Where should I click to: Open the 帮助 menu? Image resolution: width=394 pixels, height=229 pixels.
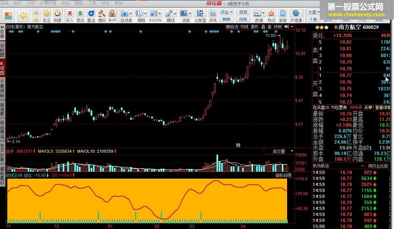click(x=119, y=3)
